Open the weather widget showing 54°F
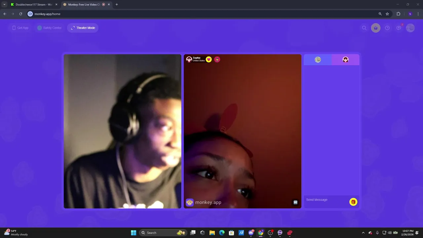Screen dimensions: 423x238 (x=16, y=233)
